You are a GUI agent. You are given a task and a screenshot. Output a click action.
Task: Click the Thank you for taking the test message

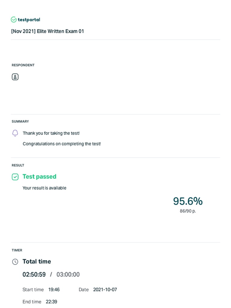[51, 133]
